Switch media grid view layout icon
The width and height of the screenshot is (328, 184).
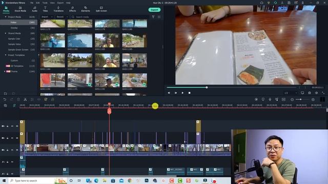(159, 17)
